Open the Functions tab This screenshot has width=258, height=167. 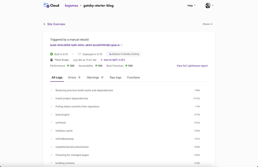[134, 78]
